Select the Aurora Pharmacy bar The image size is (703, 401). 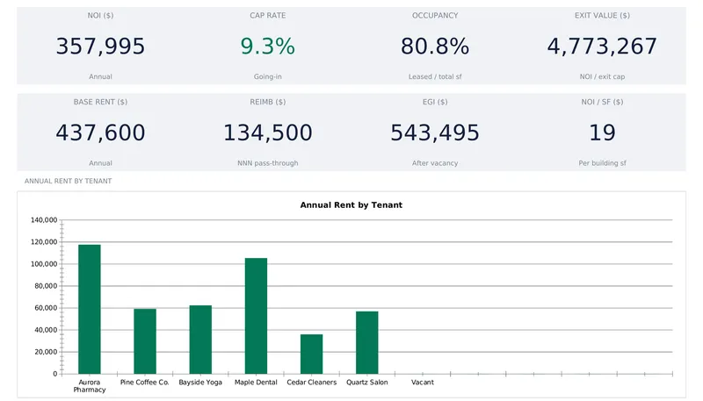click(x=90, y=309)
